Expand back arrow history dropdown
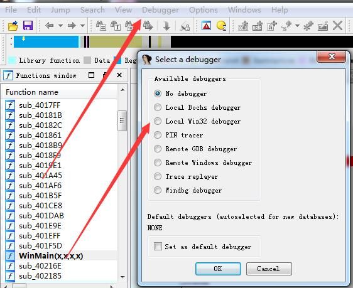The image size is (353, 288). (60, 26)
